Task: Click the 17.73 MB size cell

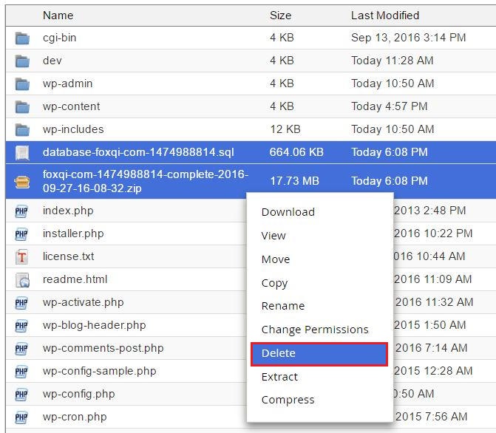Action: 294,181
